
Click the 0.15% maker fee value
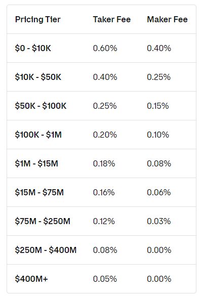pos(157,106)
